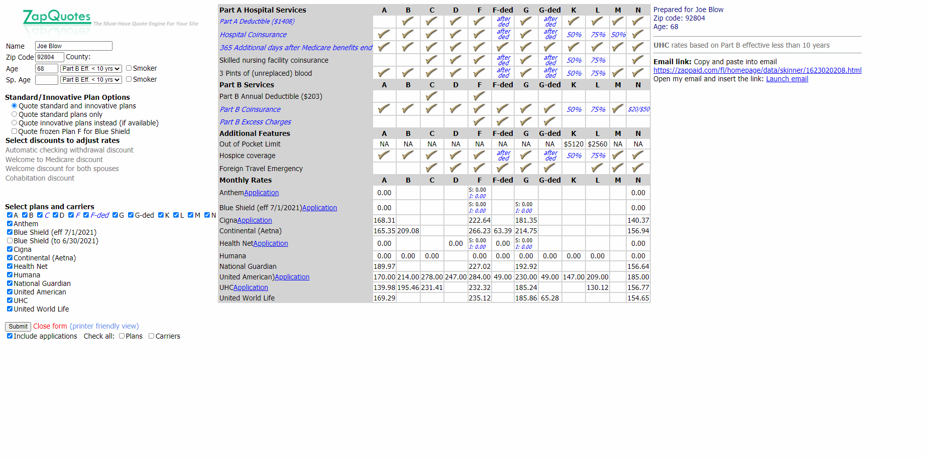Viewport: 927px width, 459px height.
Task: Click the '$20/$50' Part B Coinsurance value
Action: pos(638,109)
